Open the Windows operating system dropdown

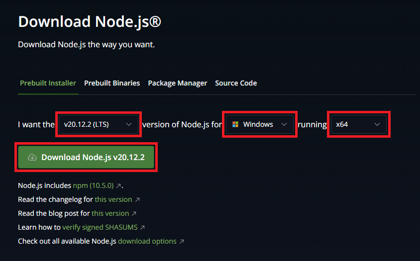260,124
